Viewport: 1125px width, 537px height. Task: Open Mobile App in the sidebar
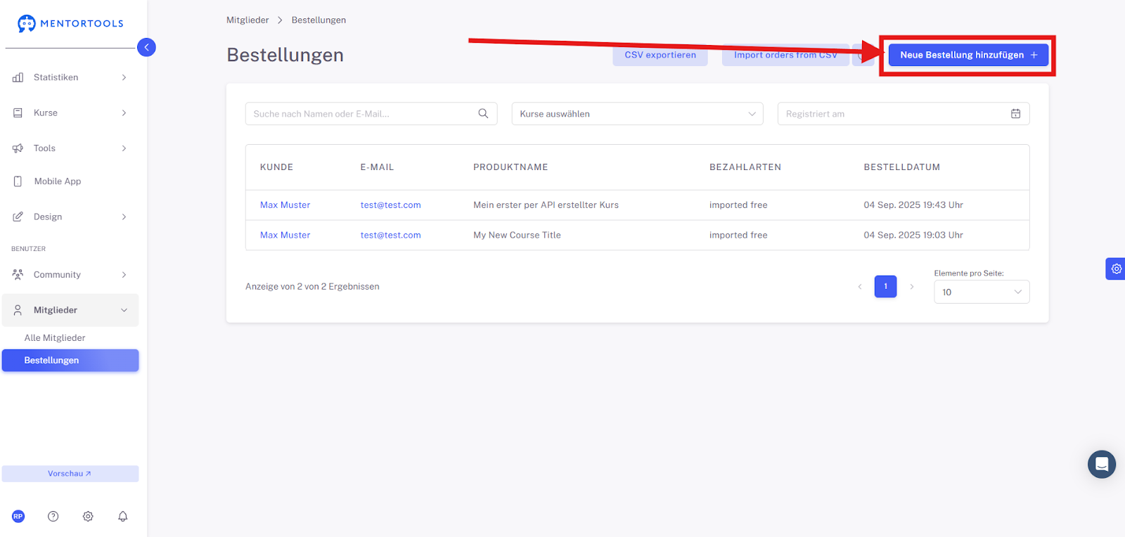coord(70,181)
